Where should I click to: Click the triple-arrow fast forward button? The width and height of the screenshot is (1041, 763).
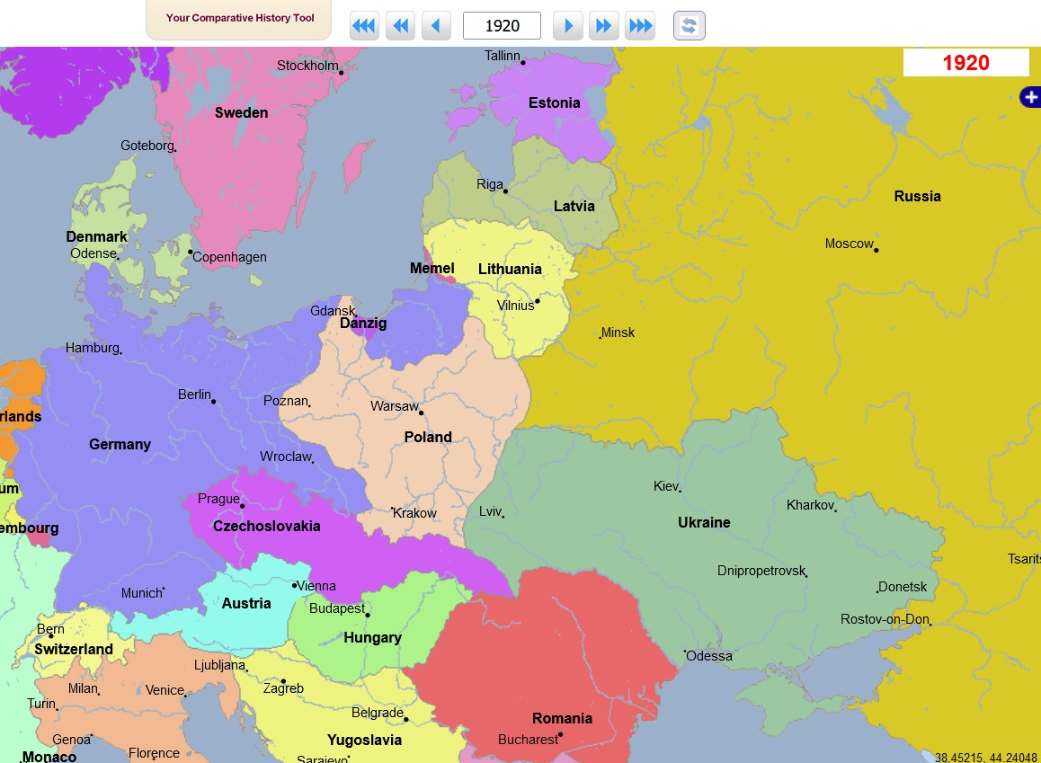pos(640,26)
